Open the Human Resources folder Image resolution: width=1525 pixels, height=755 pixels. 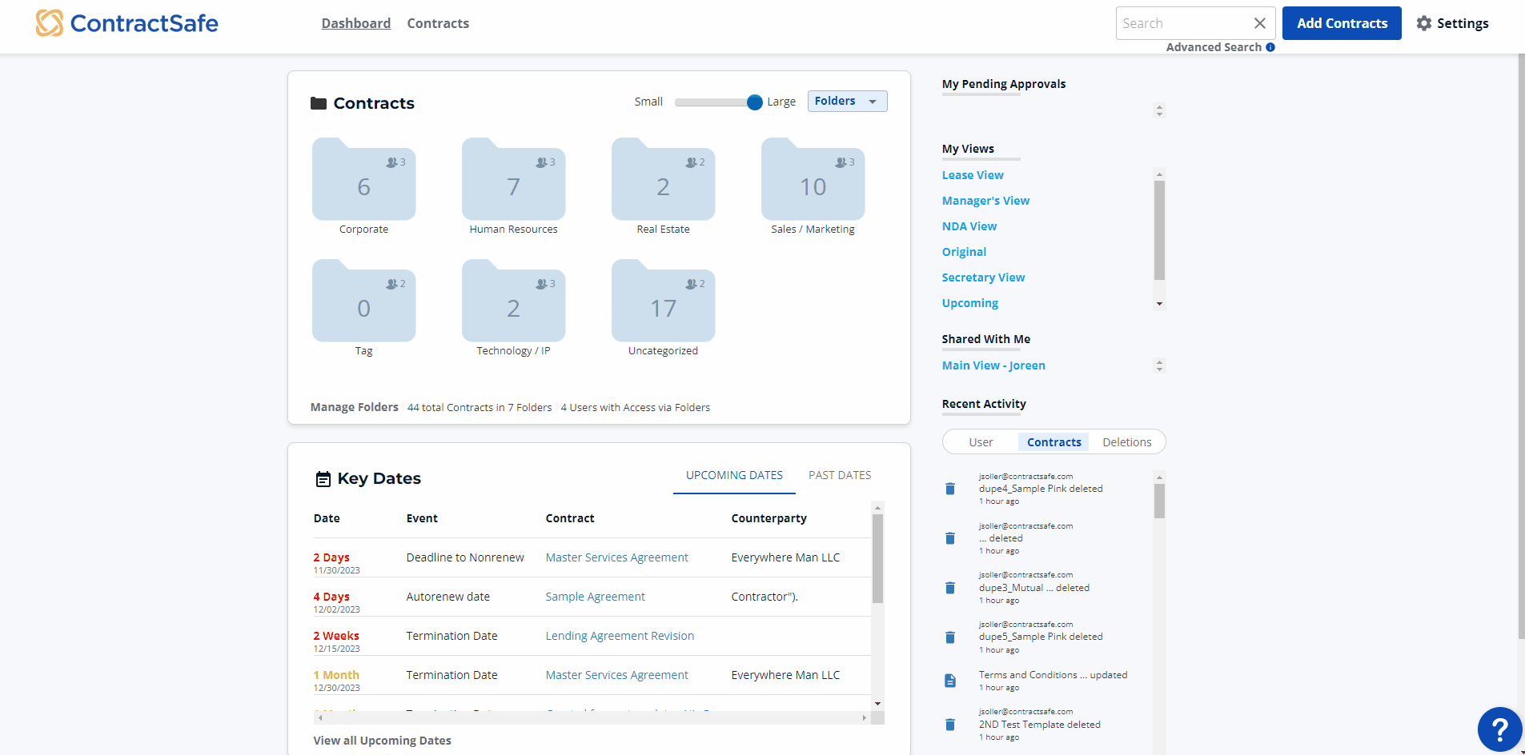[x=513, y=181]
